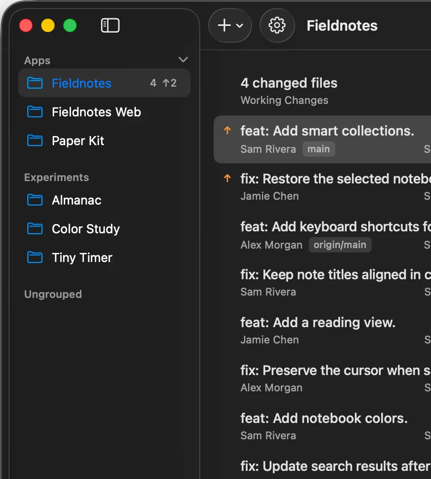Select commit 'fix: Keep note titles aligned'
Image resolution: width=431 pixels, height=479 pixels.
[322, 283]
